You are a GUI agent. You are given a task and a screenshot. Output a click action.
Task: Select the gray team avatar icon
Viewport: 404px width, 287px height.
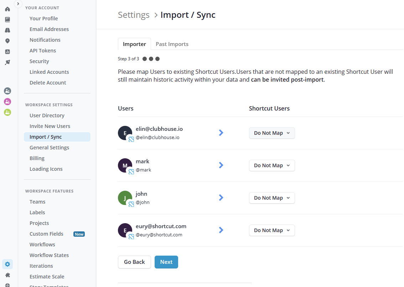pyautogui.click(x=7, y=91)
